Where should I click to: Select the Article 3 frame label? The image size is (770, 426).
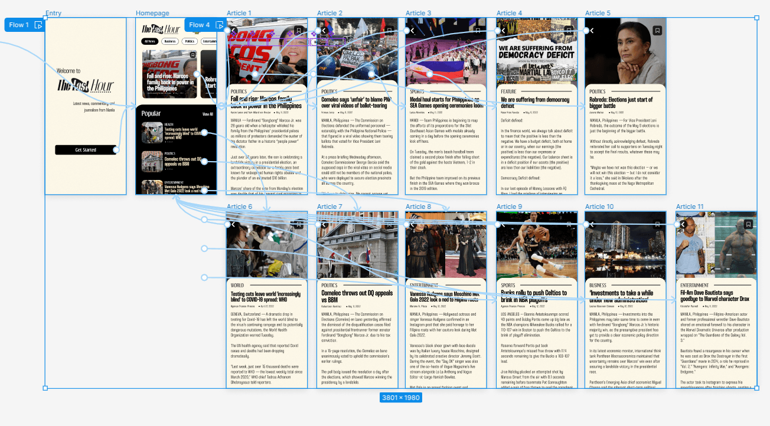pos(418,13)
